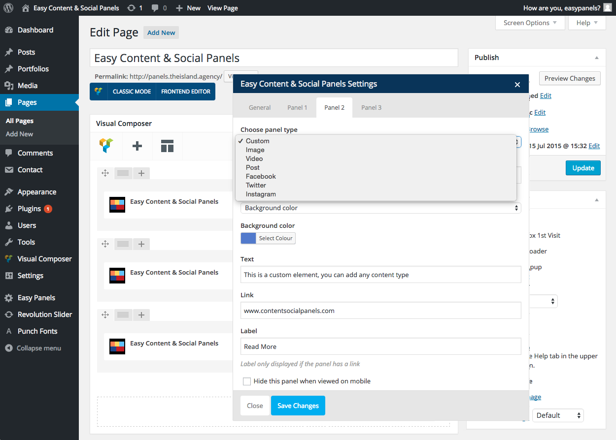Click the user avatar in admin bar
This screenshot has height=440, width=616.
608,8
